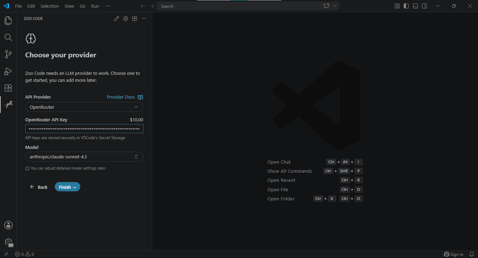Click the $10.00 balance text
The image size is (478, 258).
[x=136, y=120]
